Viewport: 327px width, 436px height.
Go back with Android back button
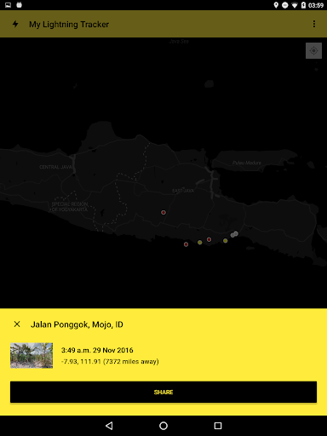[x=109, y=426]
